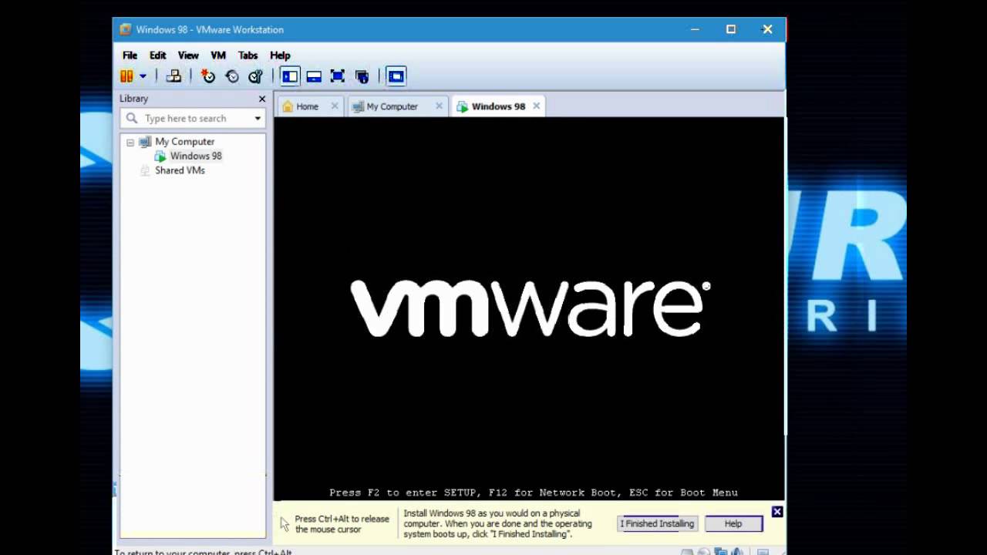Send Ctrl+Alt+Del to the virtual machine
The image size is (987, 555).
pyautogui.click(x=174, y=76)
